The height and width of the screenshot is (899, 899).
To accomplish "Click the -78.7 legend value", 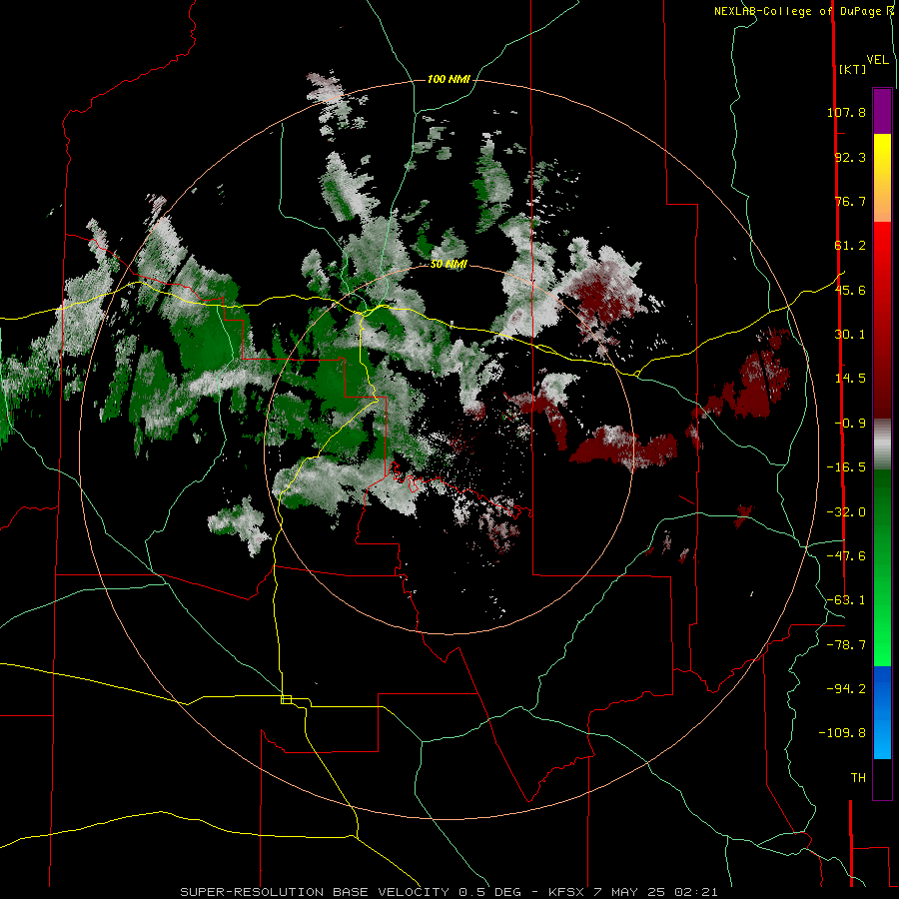I will tap(846, 645).
